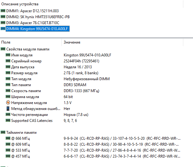Click the memory chip icon next to DIMM1
This screenshot has width=193, height=167.
click(3, 11)
